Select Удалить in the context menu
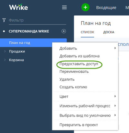This screenshot has height=133, width=129. [67, 79]
